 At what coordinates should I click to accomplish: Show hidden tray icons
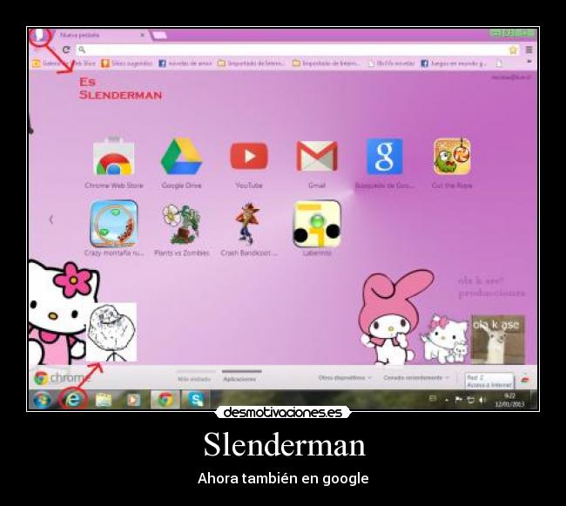[x=447, y=400]
